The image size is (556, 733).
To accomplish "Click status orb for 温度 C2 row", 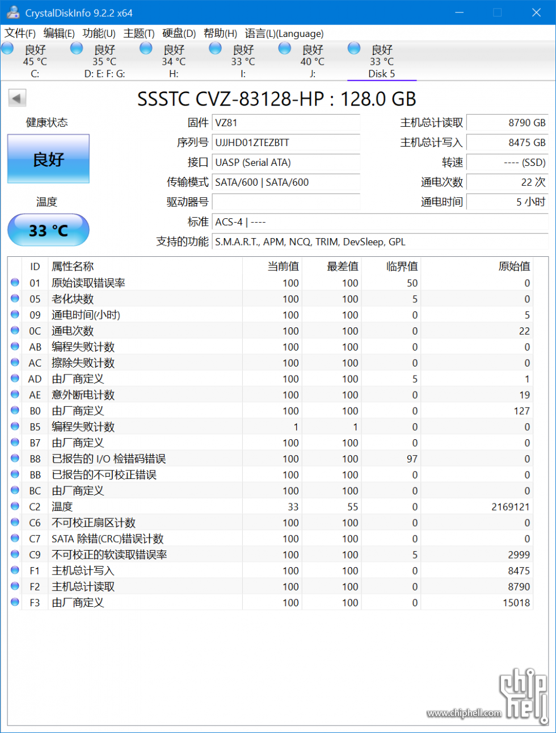I will tap(15, 506).
